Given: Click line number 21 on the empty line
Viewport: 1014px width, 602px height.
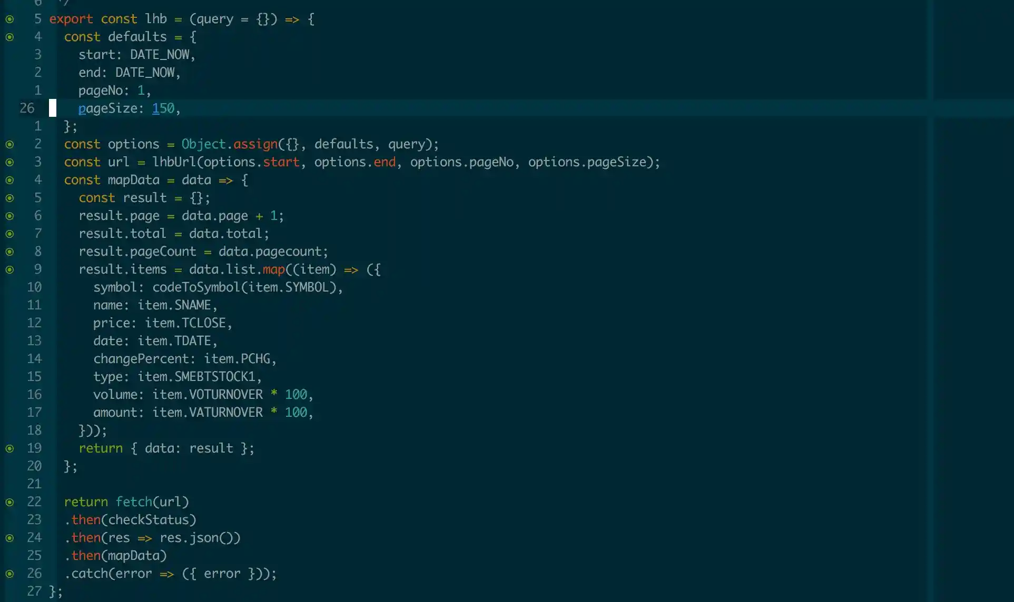Looking at the screenshot, I should (34, 484).
